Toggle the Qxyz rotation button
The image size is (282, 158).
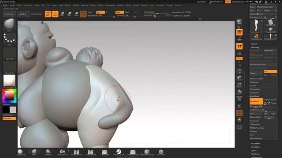pos(239,58)
